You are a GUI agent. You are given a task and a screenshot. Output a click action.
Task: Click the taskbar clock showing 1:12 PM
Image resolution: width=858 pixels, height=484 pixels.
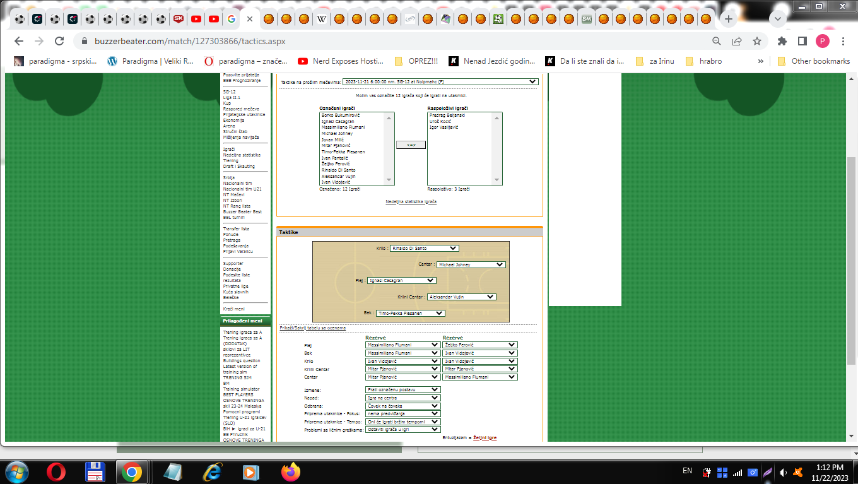[830, 468]
